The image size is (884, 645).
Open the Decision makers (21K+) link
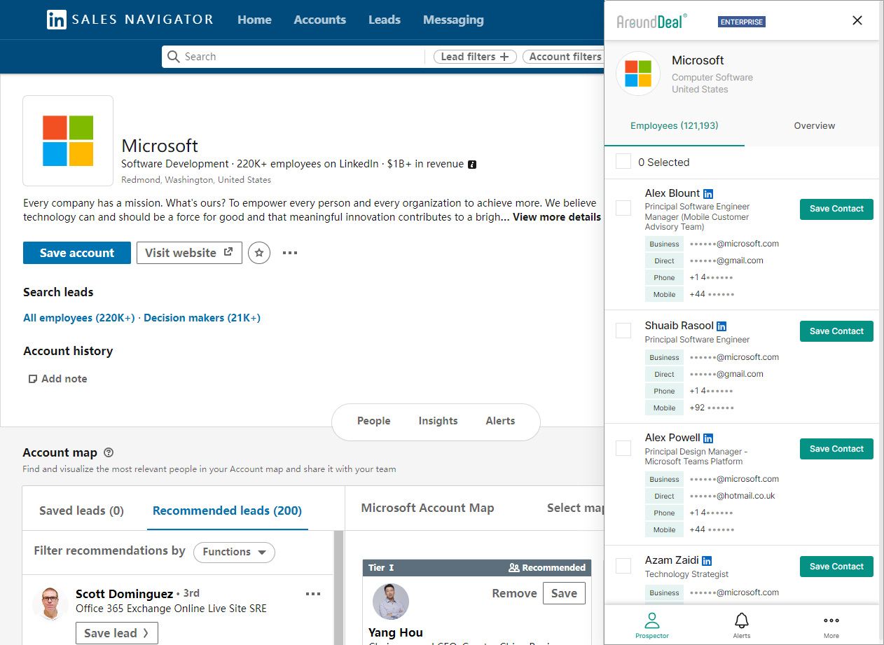(202, 318)
